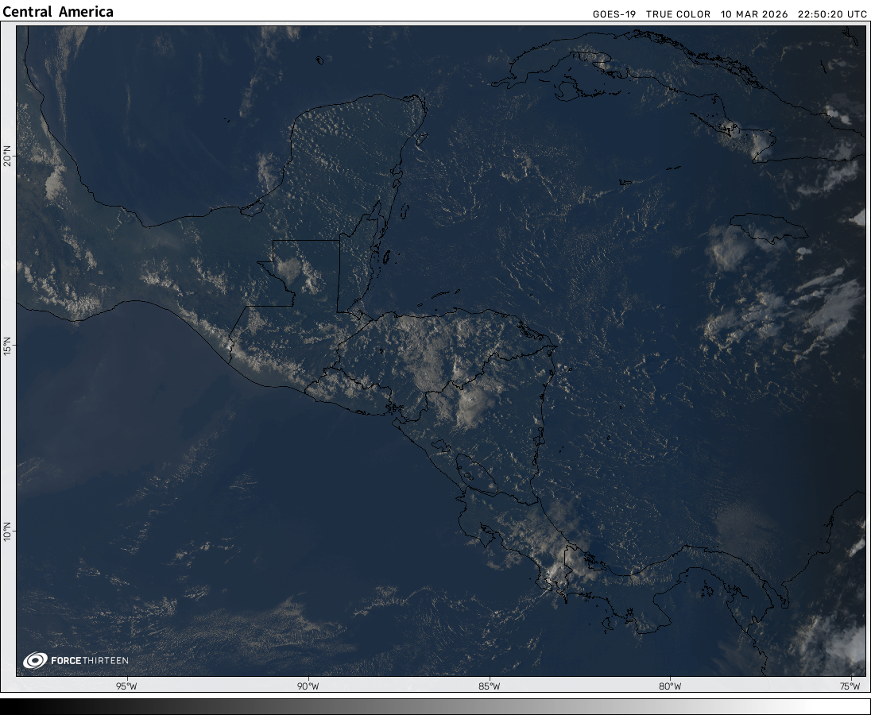Select the Central America title label
Viewport: 871px width, 715px height.
pos(58,12)
